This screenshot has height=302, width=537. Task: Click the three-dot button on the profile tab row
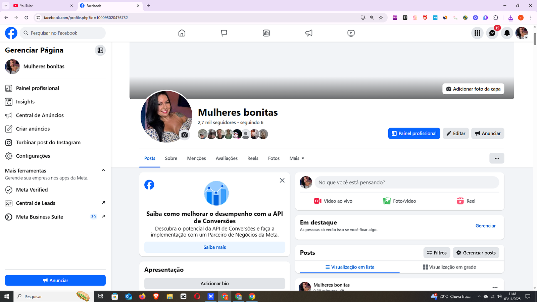(x=497, y=158)
